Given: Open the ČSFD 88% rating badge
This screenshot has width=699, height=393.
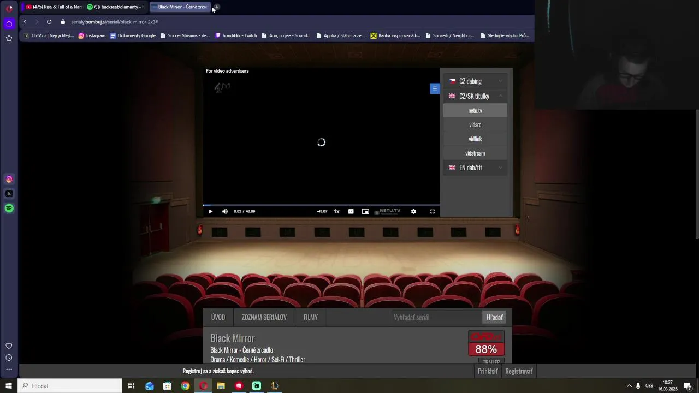Looking at the screenshot, I should [486, 343].
